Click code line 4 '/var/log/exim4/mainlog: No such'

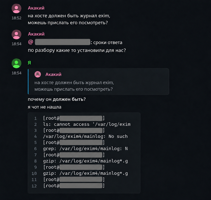pos(85,136)
